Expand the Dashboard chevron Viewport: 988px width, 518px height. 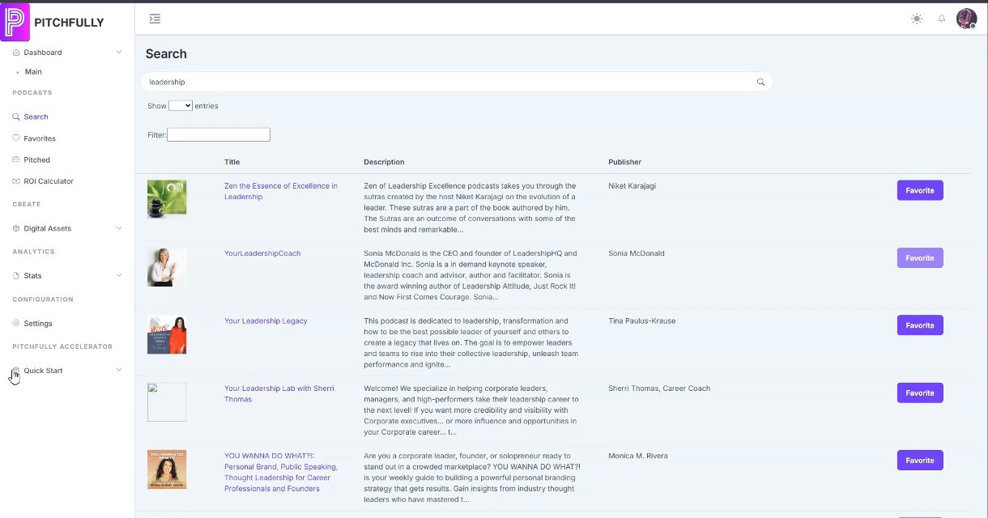click(x=119, y=53)
